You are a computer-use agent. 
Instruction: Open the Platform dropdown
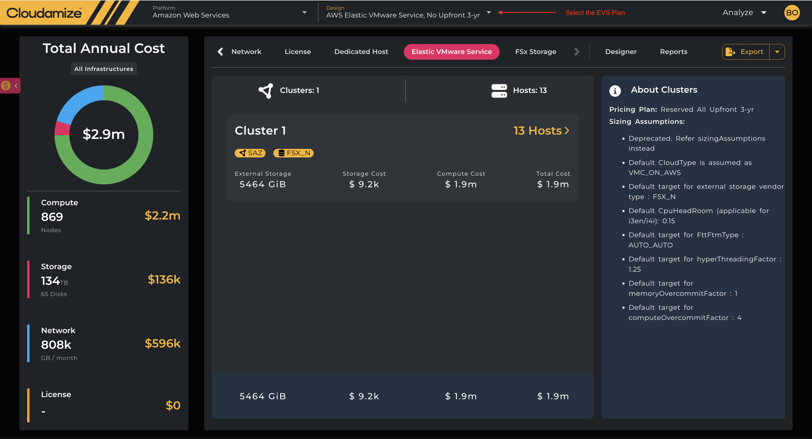click(304, 13)
